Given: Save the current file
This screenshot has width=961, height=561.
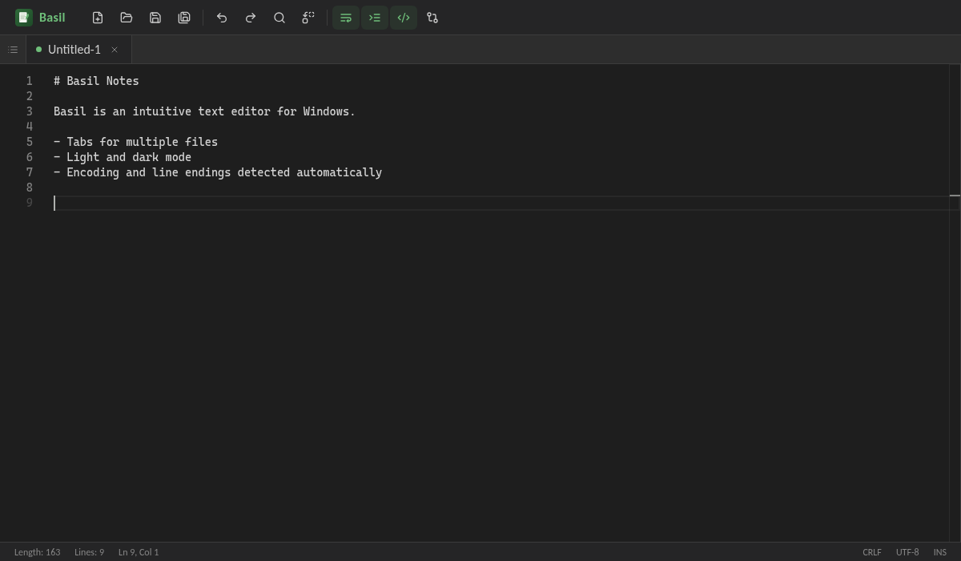Looking at the screenshot, I should (155, 18).
